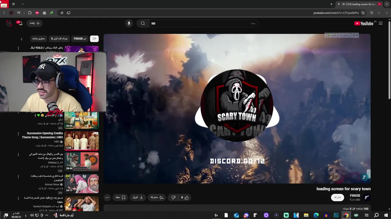Bookmark this page with the star
The height and width of the screenshot is (219, 391).
pos(62,13)
